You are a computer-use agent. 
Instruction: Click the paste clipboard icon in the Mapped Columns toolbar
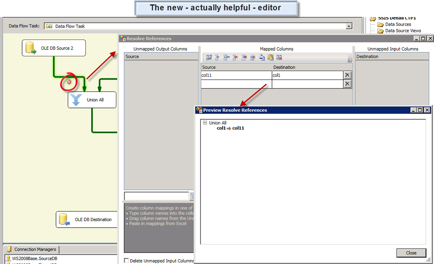pyautogui.click(x=270, y=58)
